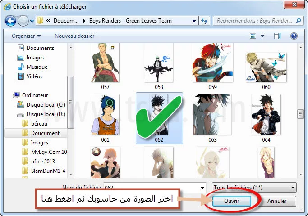Image resolution: width=308 pixels, height=216 pixels.
Task: Click file list scrollbar down arrow
Action: coord(300,174)
